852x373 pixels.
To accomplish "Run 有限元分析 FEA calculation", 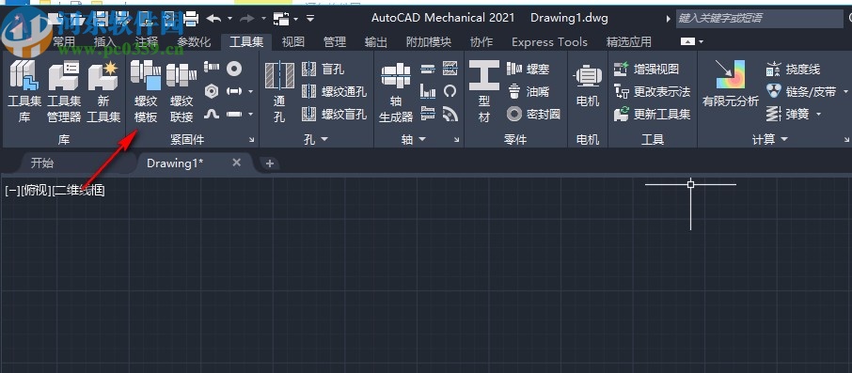I will [731, 85].
